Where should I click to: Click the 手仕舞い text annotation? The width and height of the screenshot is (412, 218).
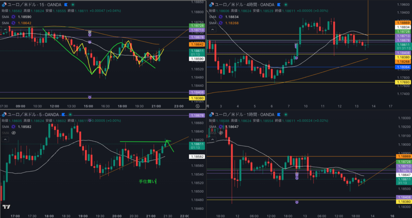147,181
